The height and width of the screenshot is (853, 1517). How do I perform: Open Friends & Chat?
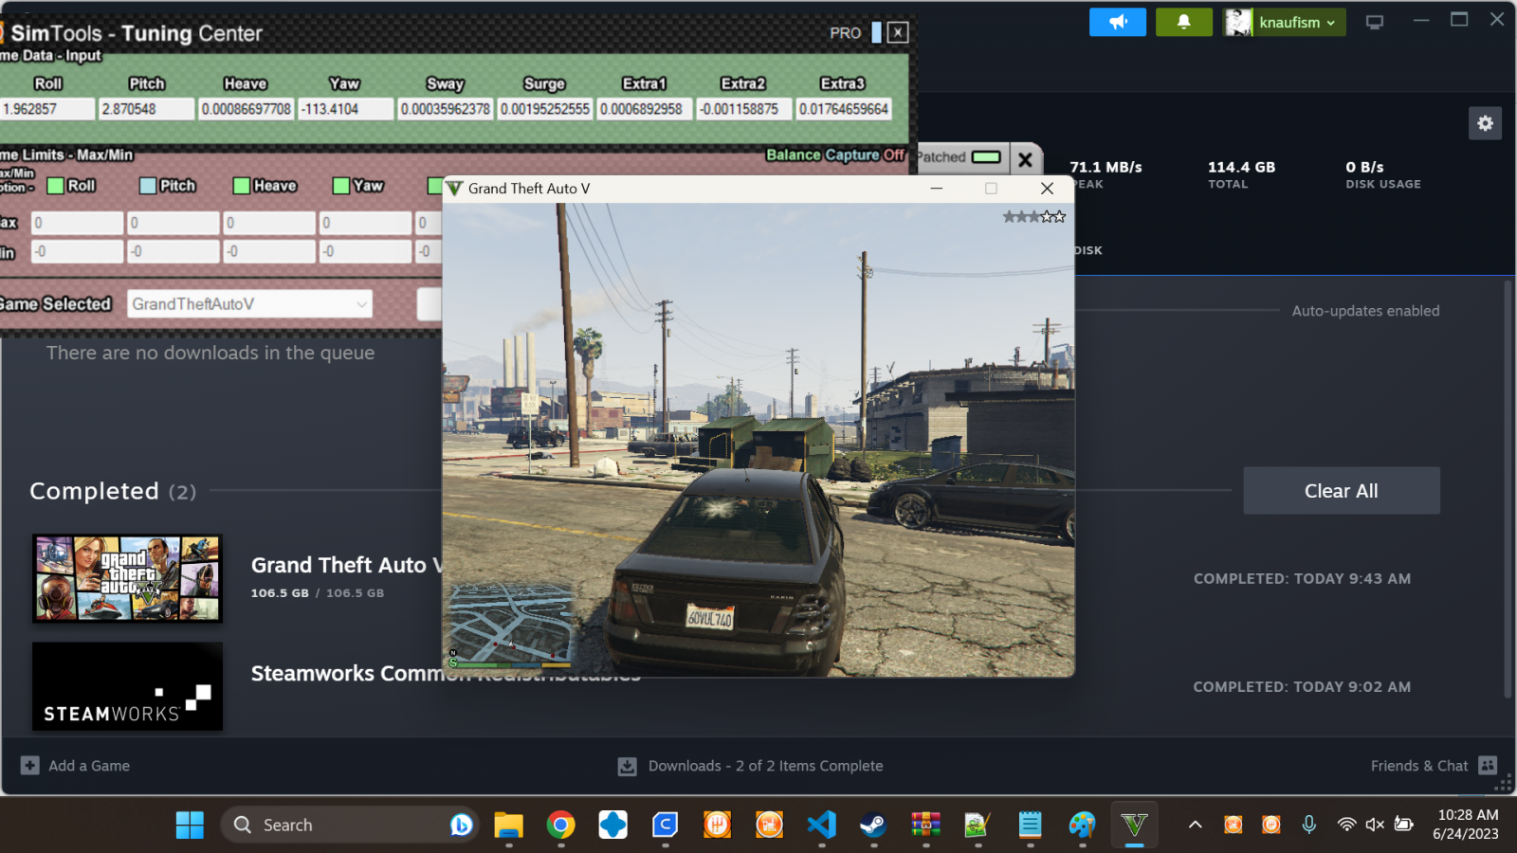click(1419, 766)
